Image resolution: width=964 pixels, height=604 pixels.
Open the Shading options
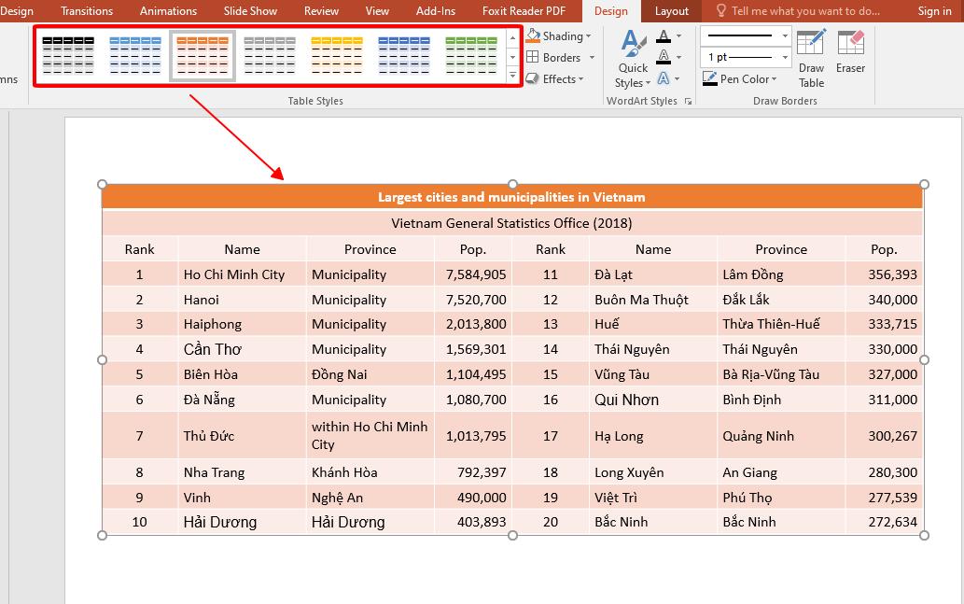[560, 35]
